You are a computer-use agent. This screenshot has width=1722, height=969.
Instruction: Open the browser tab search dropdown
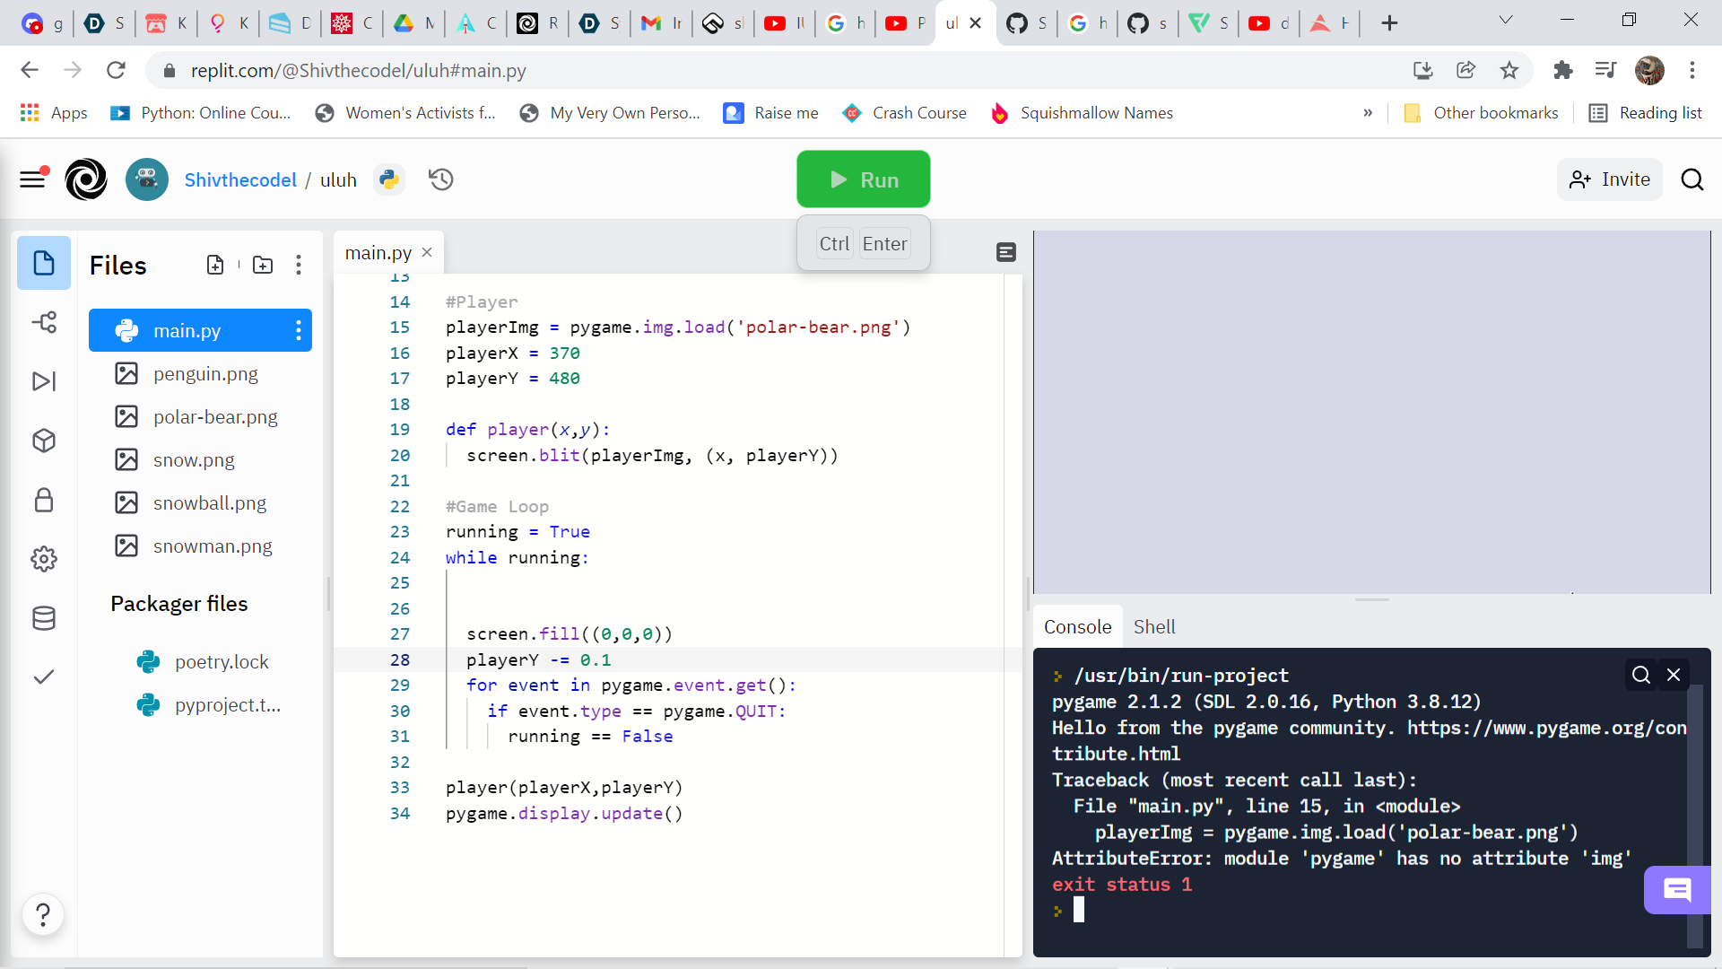point(1506,19)
